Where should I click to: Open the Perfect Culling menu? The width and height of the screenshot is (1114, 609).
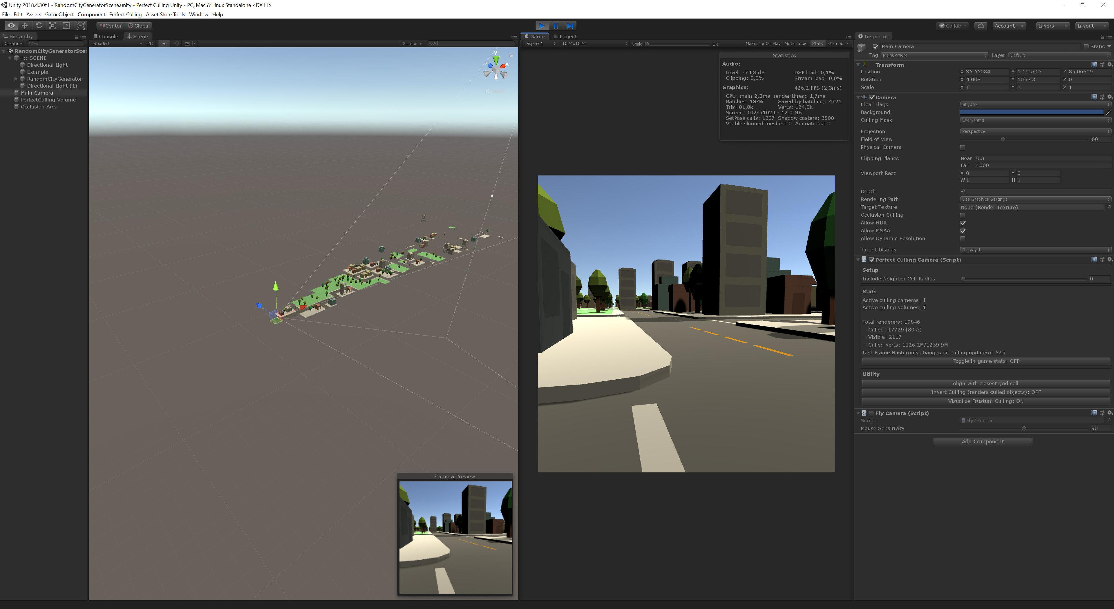coord(124,14)
